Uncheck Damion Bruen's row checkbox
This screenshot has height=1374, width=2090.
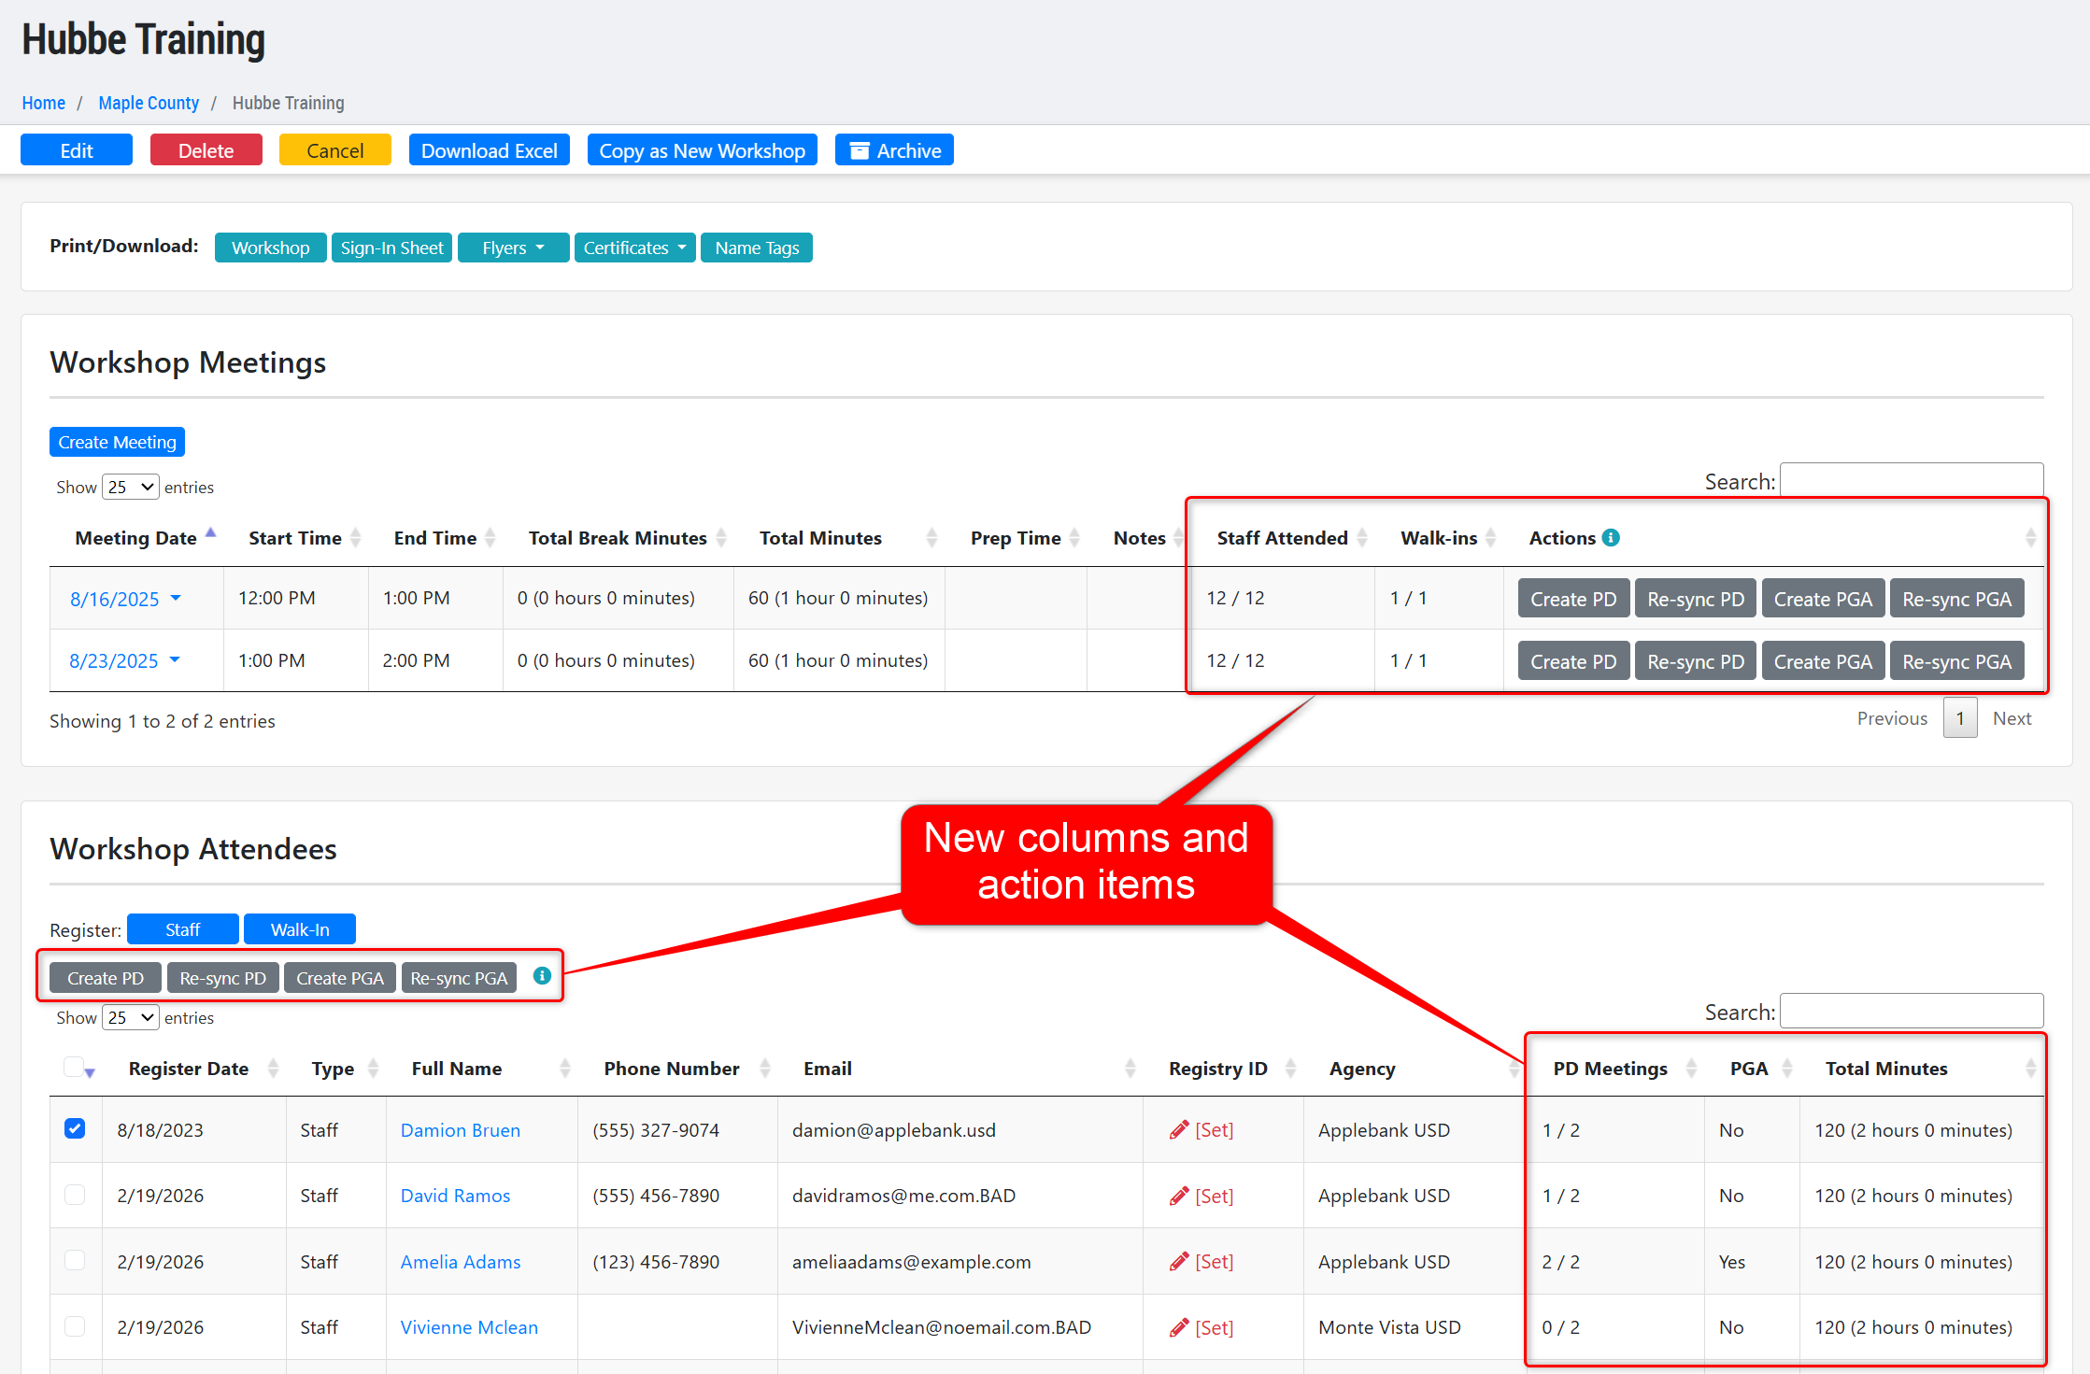(x=75, y=1129)
